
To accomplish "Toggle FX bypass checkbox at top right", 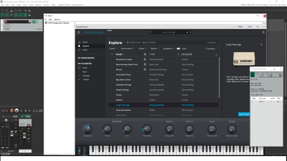I will [264, 27].
